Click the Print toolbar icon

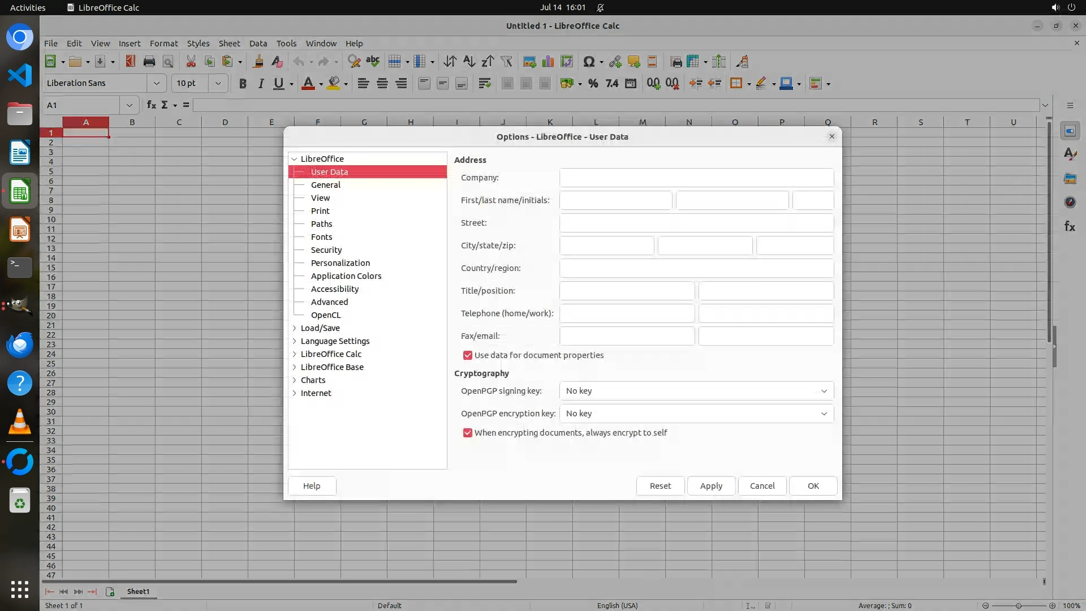[x=149, y=62]
